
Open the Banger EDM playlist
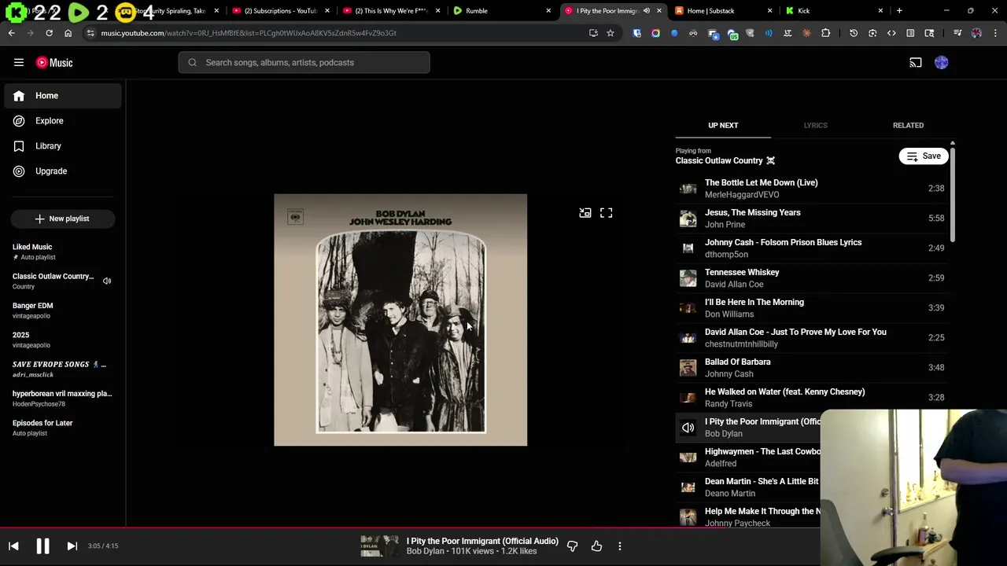tap(63, 311)
